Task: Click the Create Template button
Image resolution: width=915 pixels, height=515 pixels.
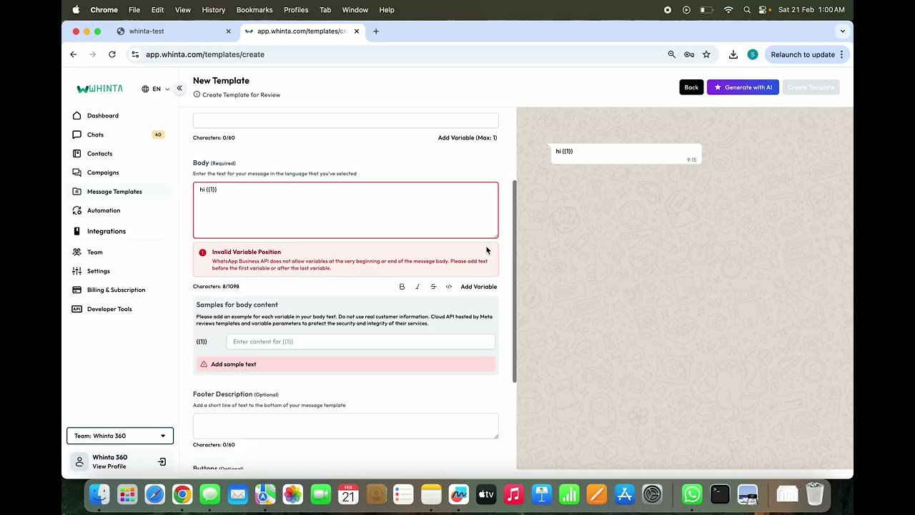Action: click(811, 87)
